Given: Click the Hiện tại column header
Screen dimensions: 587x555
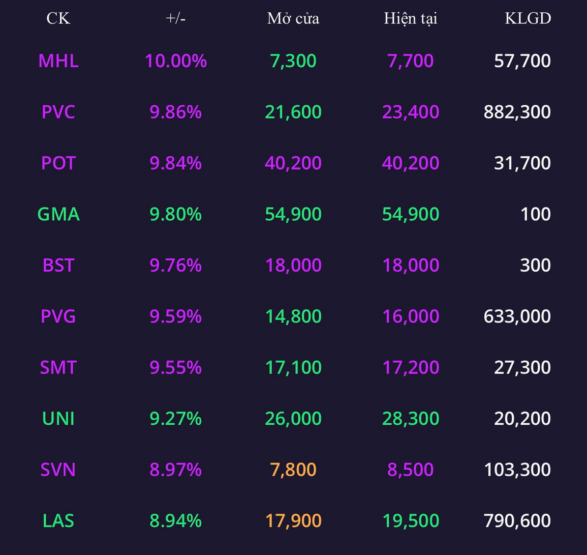Looking at the screenshot, I should pos(410,19).
